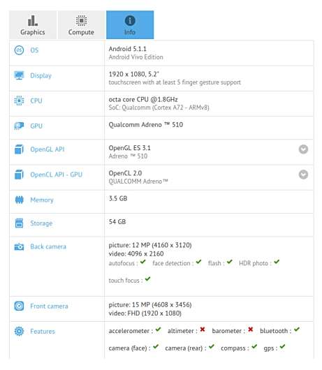Click the Front camera lens icon
This screenshot has width=322, height=370.
point(19,306)
